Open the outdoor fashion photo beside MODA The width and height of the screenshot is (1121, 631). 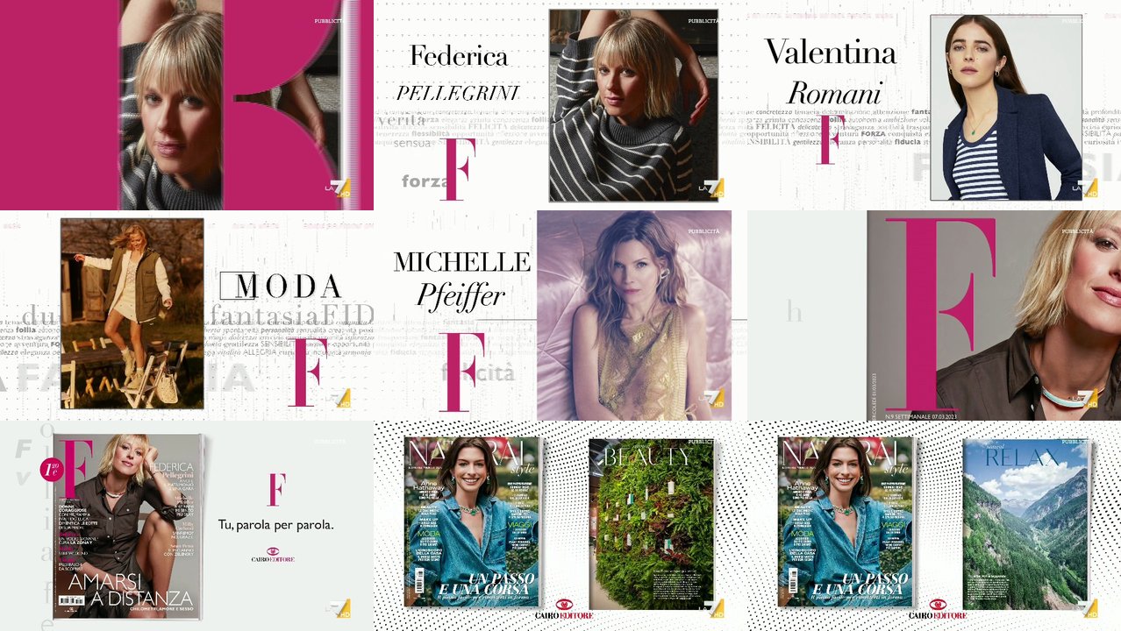pyautogui.click(x=132, y=314)
